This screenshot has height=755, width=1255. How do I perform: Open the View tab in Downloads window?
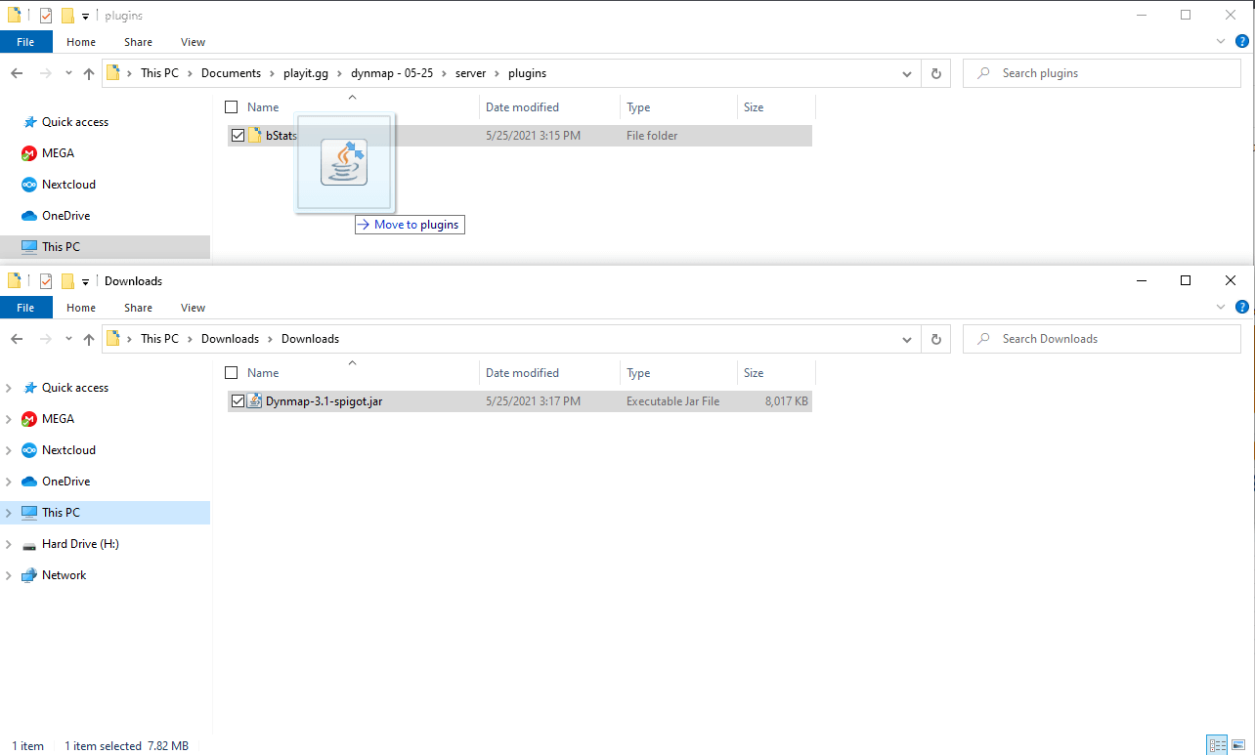(193, 308)
